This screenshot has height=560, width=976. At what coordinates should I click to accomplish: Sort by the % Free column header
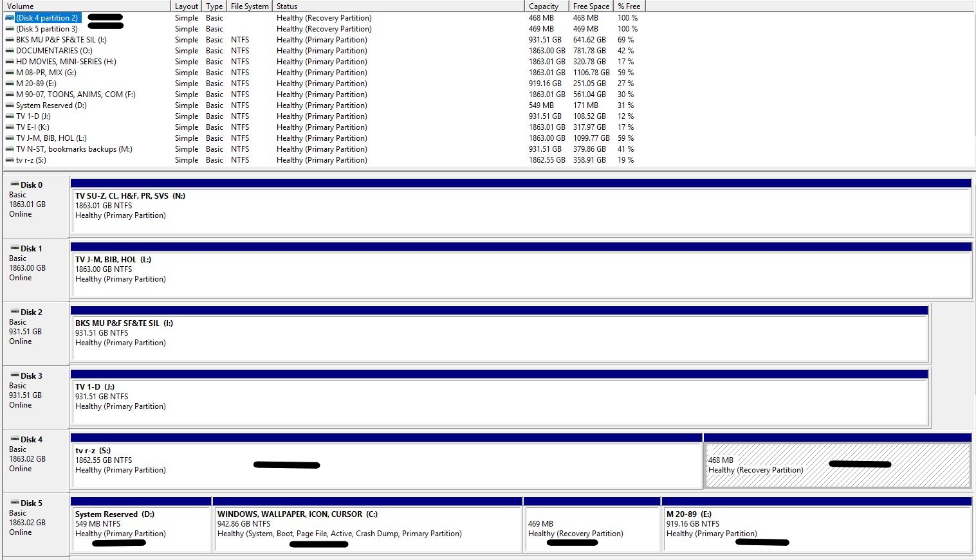629,6
